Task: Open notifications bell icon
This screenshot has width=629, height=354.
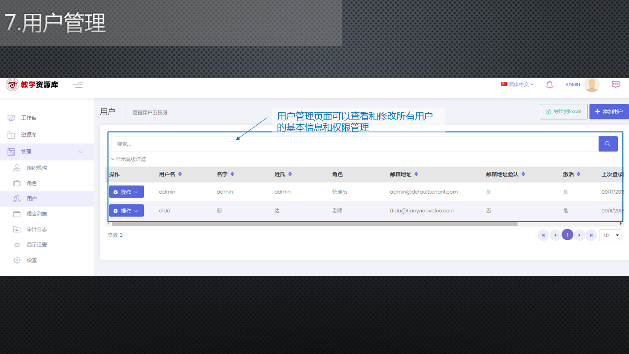Action: tap(550, 84)
